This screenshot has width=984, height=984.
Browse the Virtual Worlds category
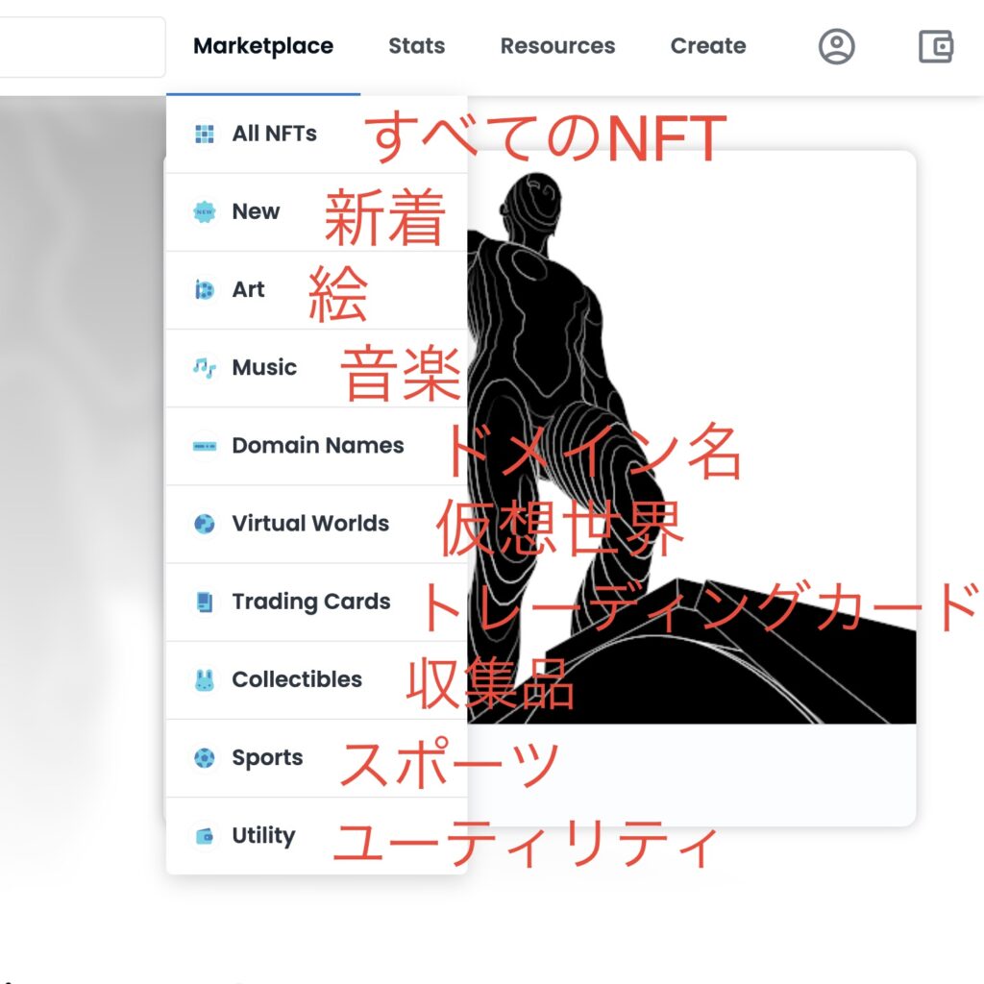click(317, 524)
